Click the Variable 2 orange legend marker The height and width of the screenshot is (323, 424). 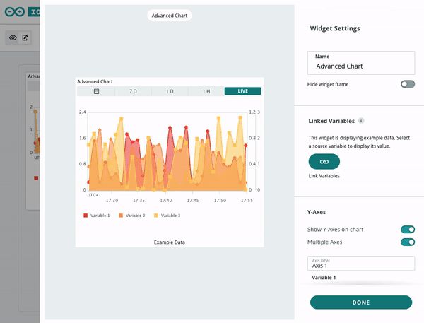coord(121,216)
